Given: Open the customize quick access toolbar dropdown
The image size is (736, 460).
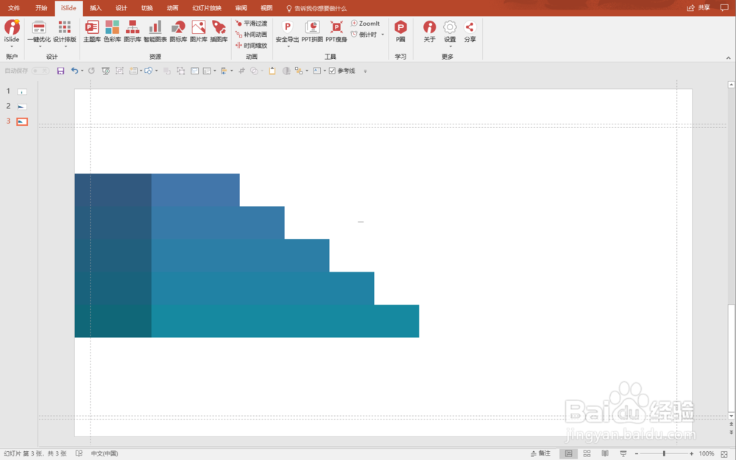Looking at the screenshot, I should coord(365,71).
